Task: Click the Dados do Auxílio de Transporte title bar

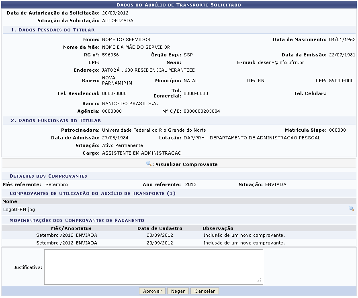Action: (x=179, y=5)
